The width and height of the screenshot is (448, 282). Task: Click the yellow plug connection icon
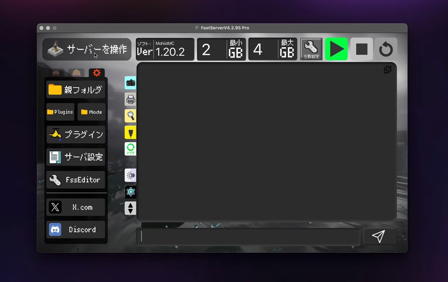[131, 132]
